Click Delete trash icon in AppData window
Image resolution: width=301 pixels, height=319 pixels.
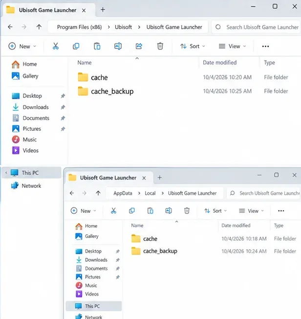(x=187, y=211)
